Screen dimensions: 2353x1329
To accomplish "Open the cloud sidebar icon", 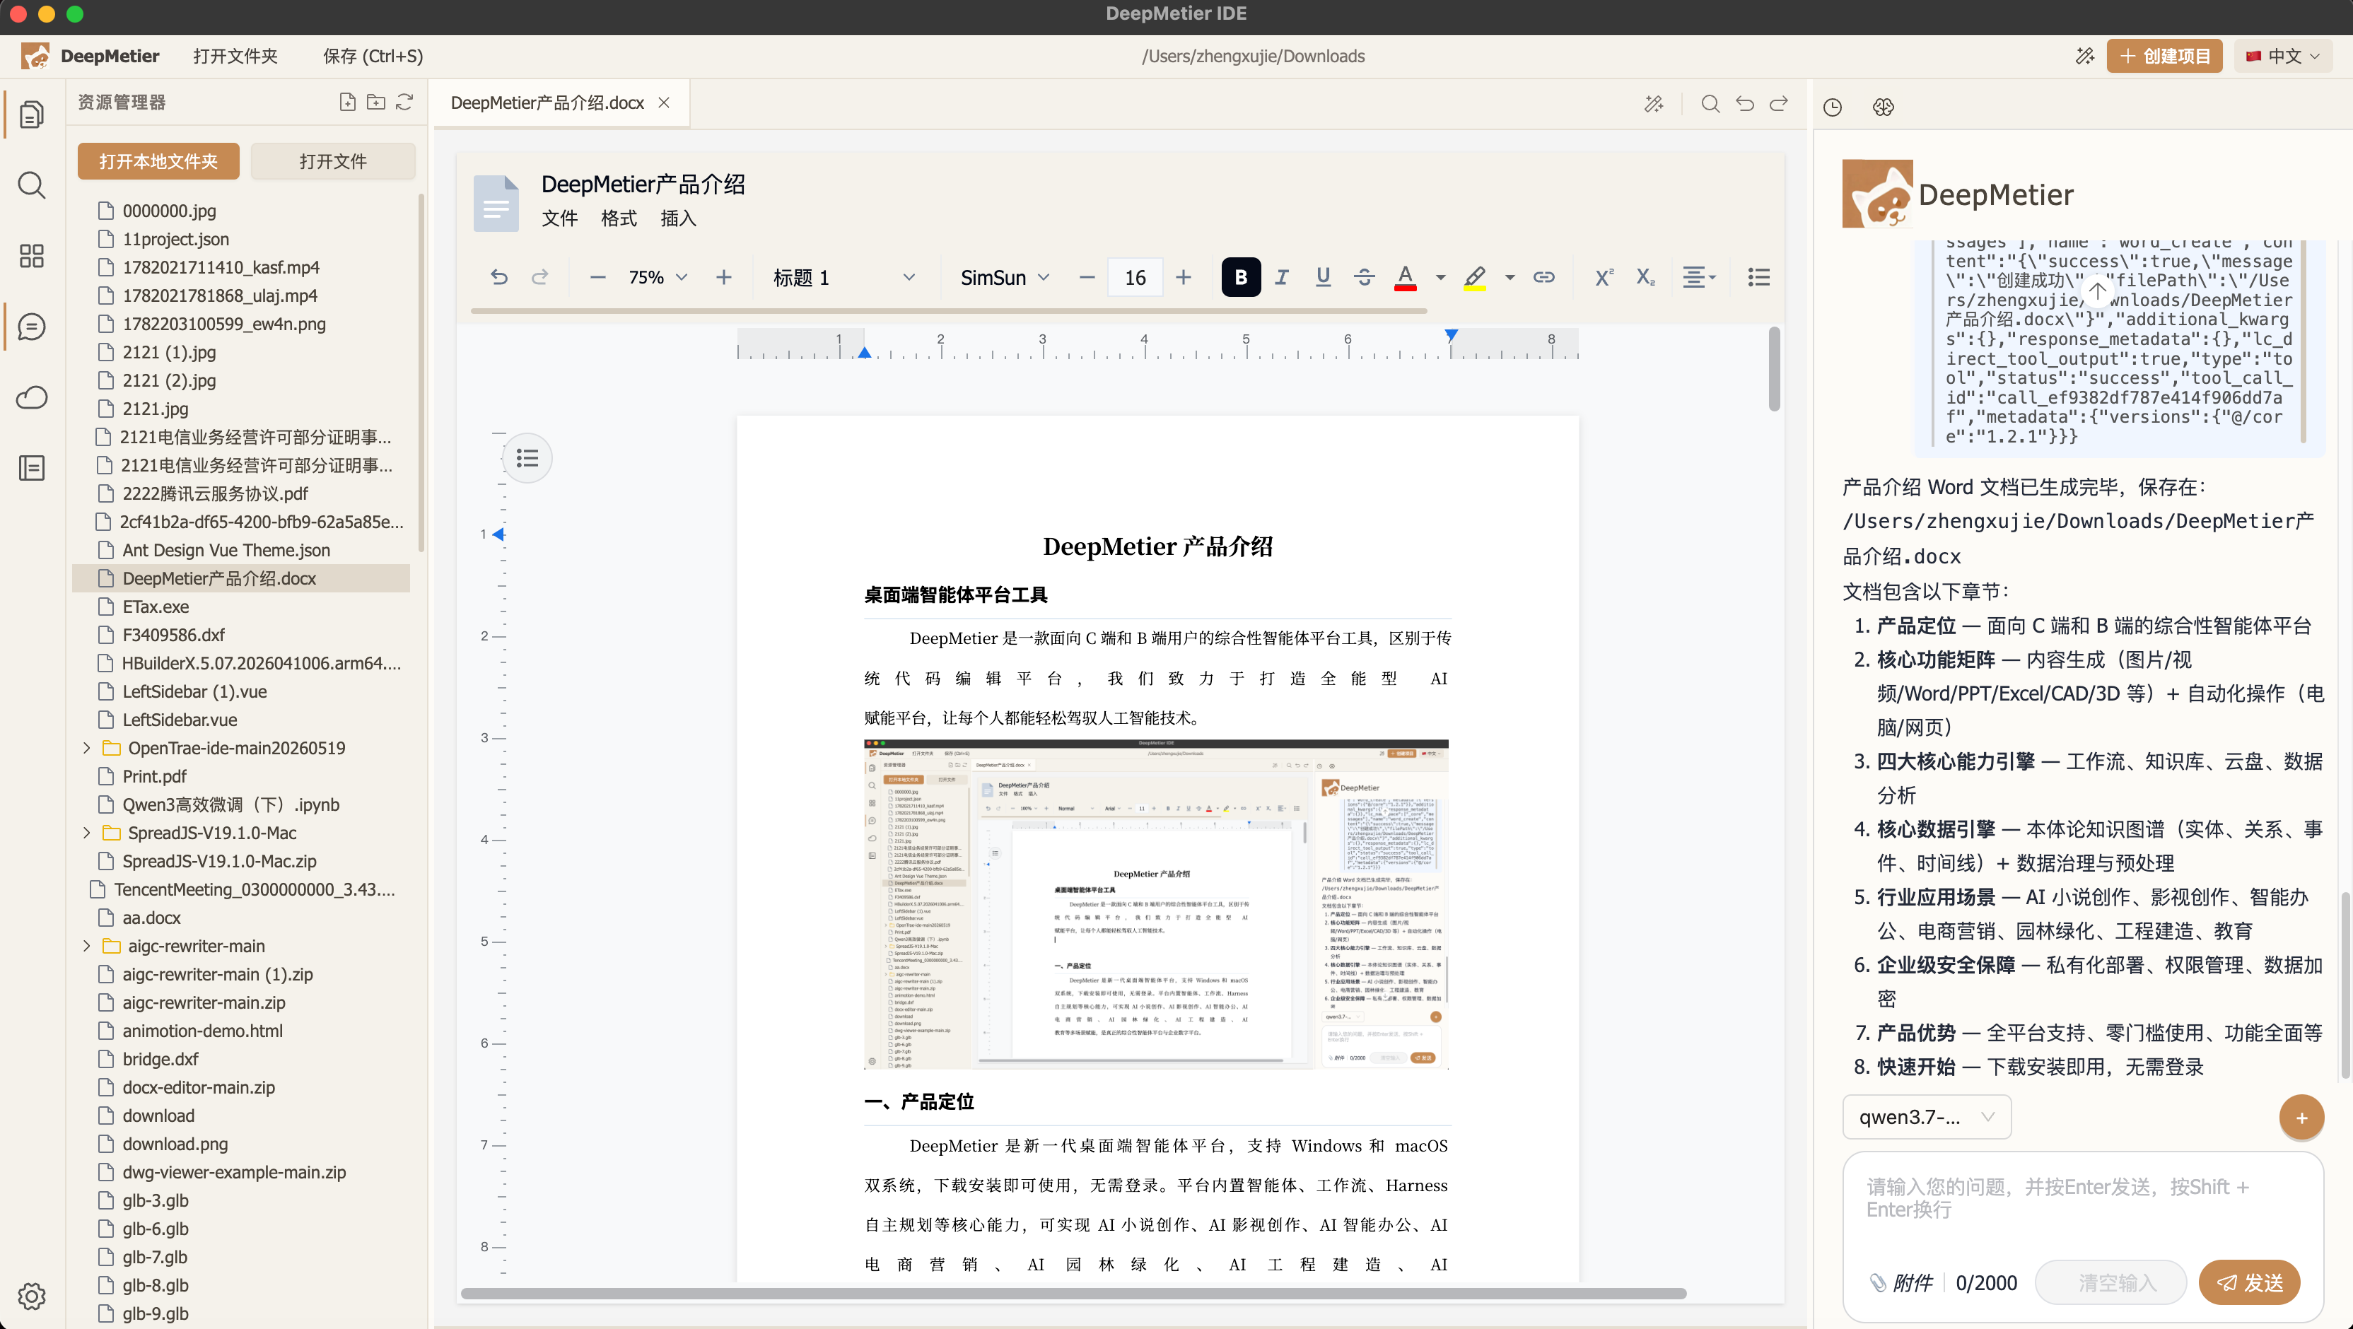I will pyautogui.click(x=32, y=397).
